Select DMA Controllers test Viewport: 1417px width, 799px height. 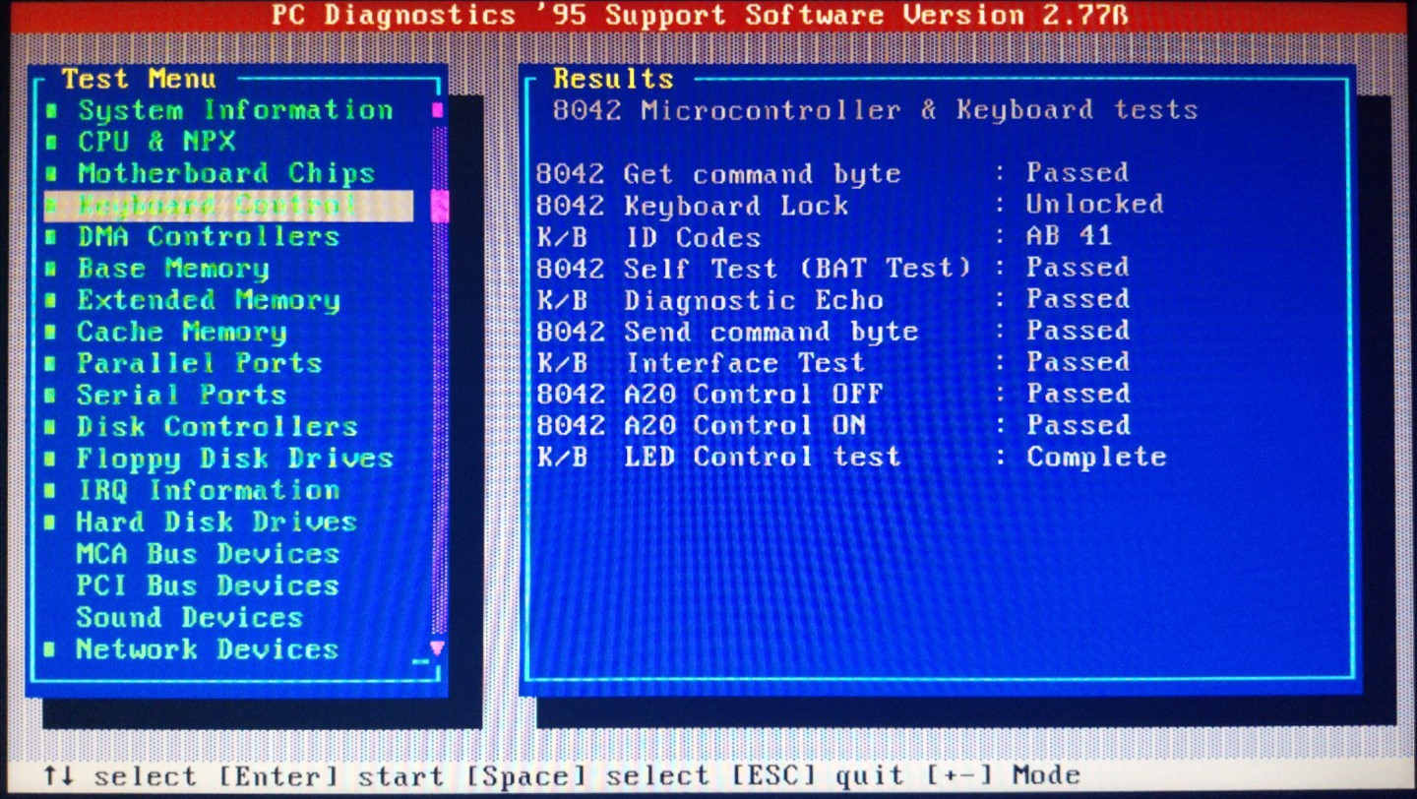click(209, 237)
